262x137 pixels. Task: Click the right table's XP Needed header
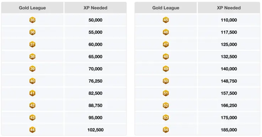[x=229, y=7]
